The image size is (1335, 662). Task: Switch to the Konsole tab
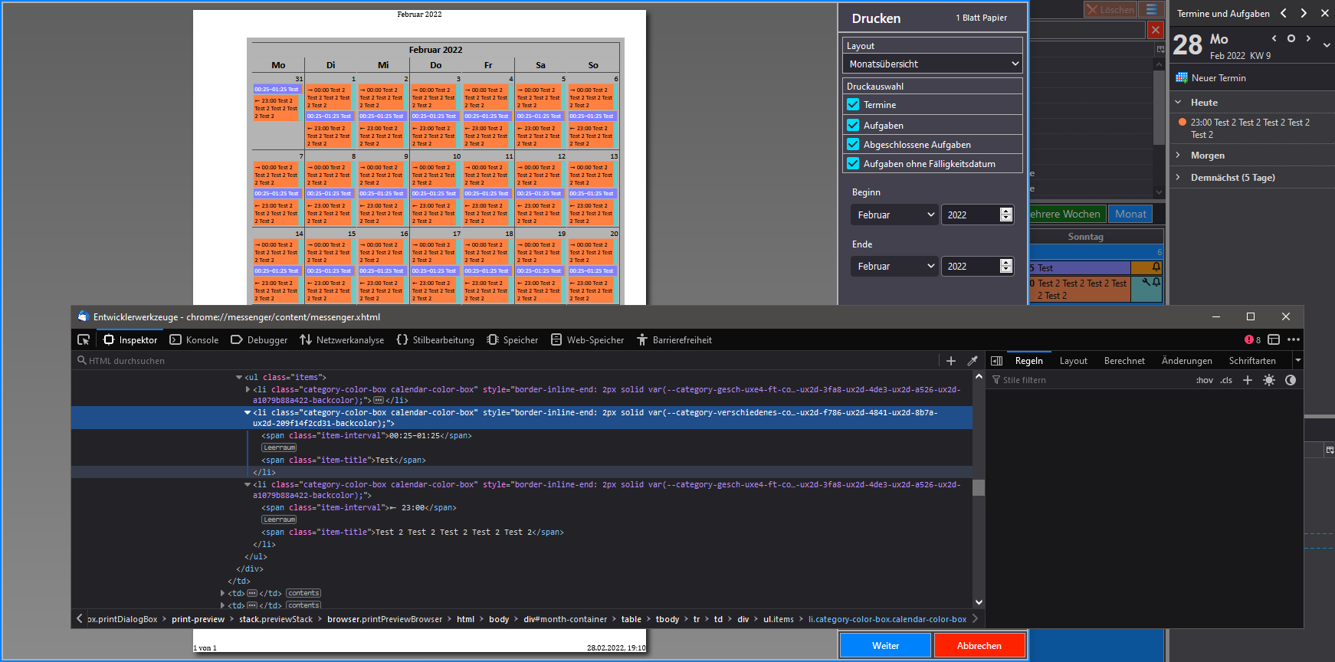[194, 340]
